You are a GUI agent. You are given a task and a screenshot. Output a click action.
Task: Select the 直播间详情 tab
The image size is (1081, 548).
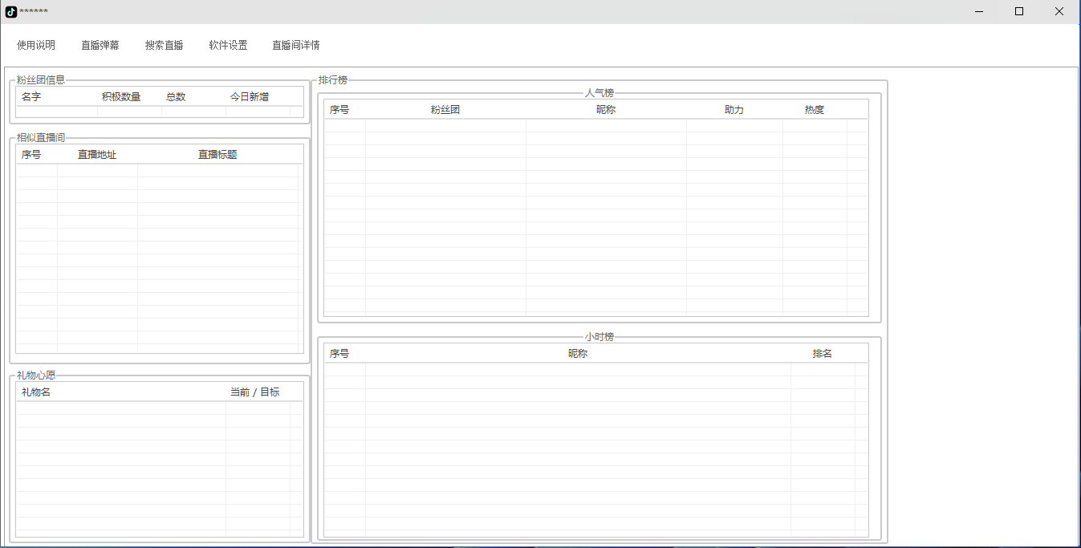(296, 46)
